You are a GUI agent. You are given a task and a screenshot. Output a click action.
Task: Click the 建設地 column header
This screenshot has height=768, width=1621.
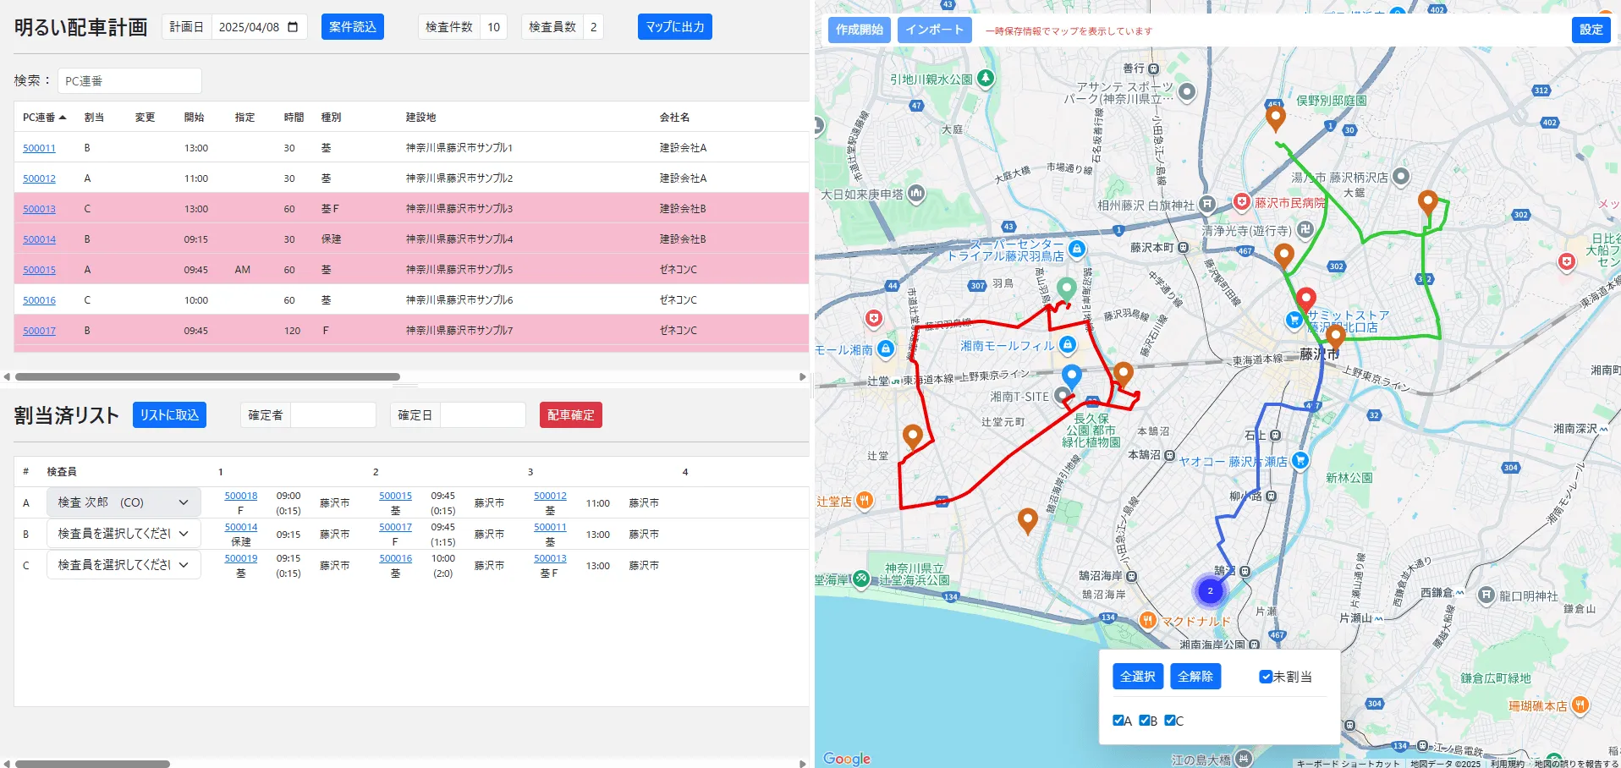[420, 118]
